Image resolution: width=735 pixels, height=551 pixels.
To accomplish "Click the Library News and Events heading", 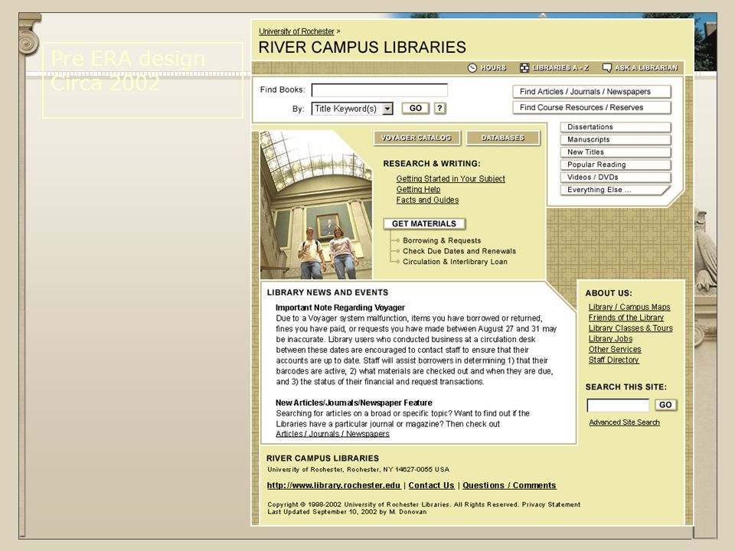I will [327, 292].
